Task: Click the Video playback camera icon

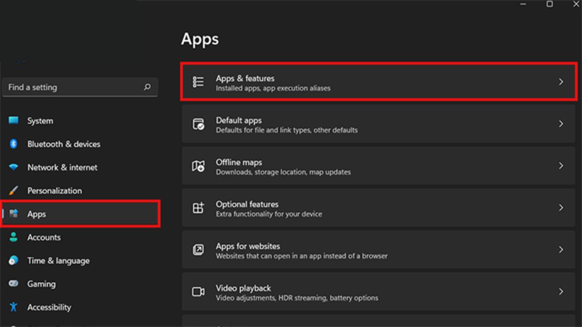Action: (x=198, y=292)
